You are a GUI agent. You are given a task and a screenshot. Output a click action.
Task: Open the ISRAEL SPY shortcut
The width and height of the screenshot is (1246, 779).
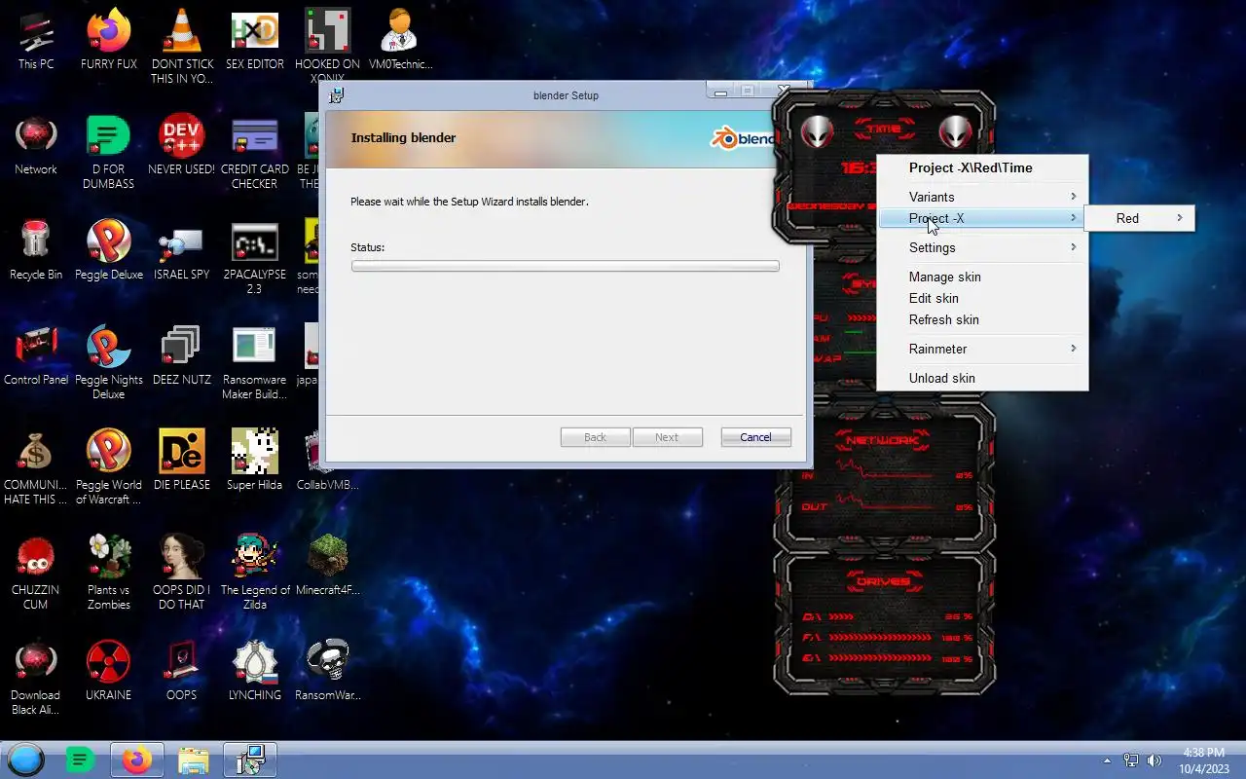[182, 249]
